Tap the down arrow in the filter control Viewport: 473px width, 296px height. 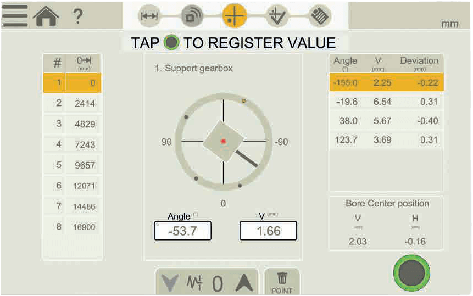tap(171, 283)
